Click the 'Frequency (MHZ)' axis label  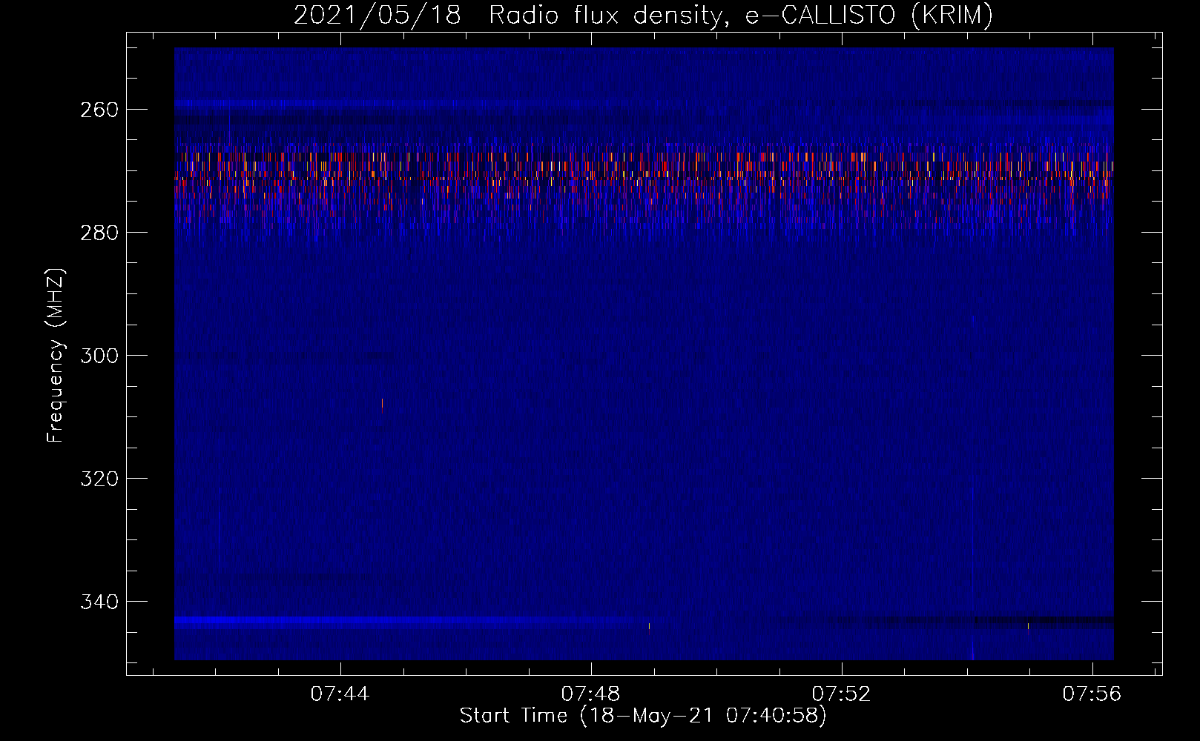point(56,355)
